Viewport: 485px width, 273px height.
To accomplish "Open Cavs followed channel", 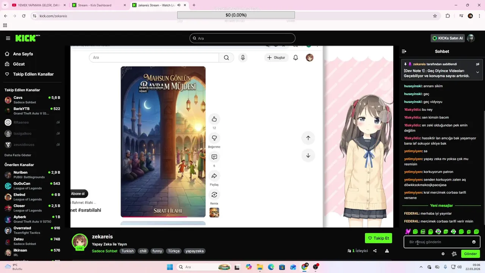I will 32,100.
